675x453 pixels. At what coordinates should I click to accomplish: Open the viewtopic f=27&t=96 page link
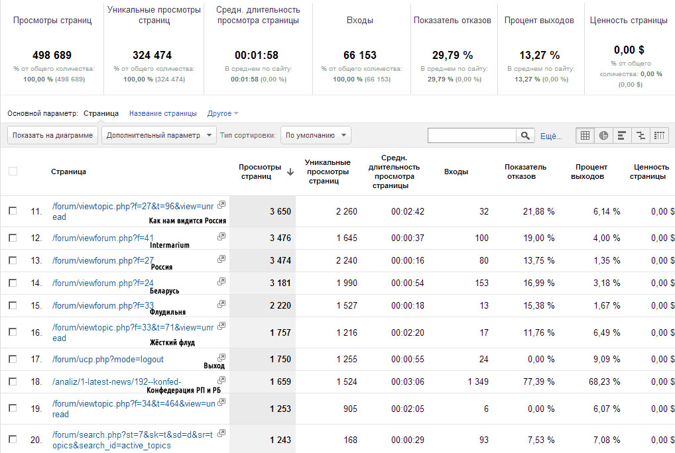(133, 211)
